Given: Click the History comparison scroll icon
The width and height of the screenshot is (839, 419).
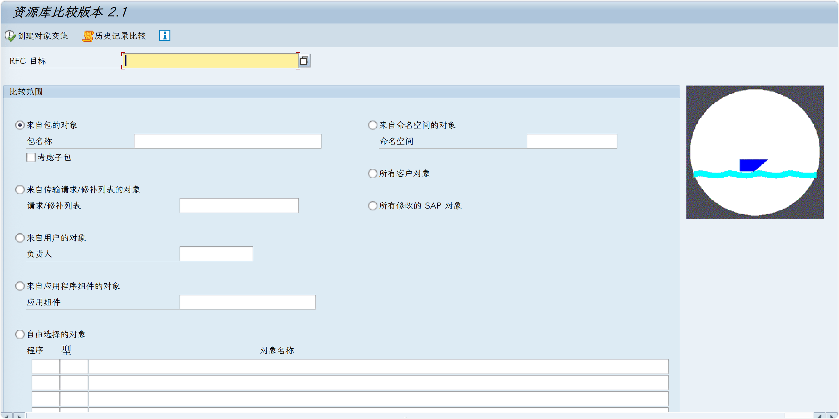Looking at the screenshot, I should click(88, 36).
